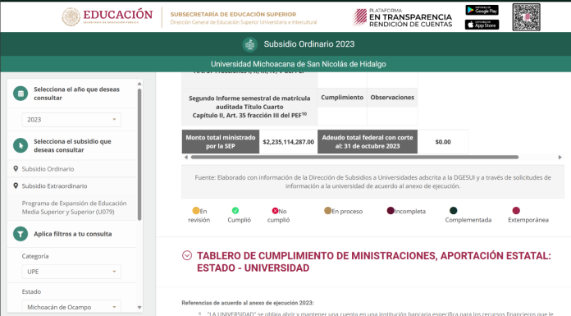
Task: Click the maroon Incompleta legend dot
Action: 391,211
